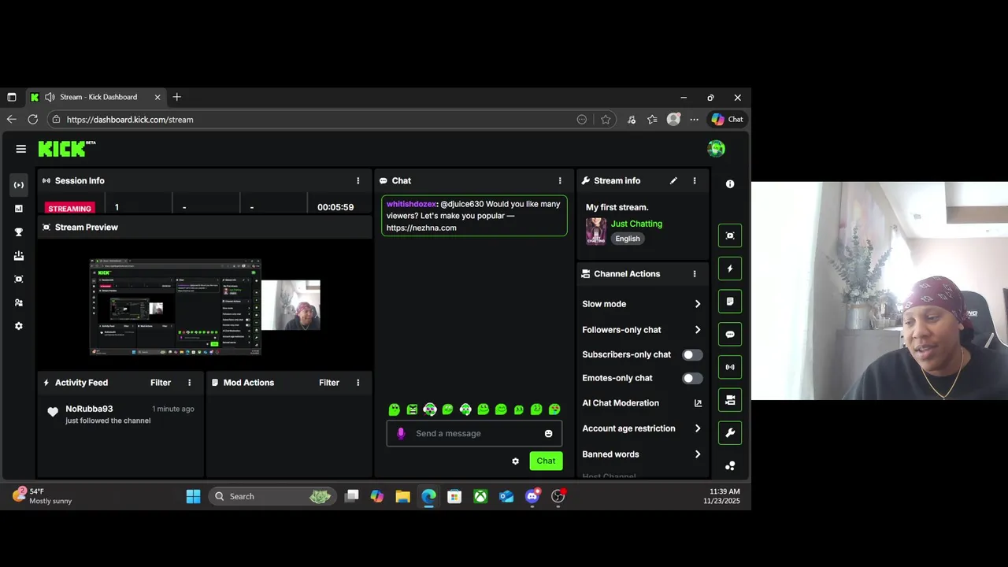This screenshot has width=1008, height=567.
Task: Open the settings gear in left sidebar
Action: pyautogui.click(x=19, y=326)
